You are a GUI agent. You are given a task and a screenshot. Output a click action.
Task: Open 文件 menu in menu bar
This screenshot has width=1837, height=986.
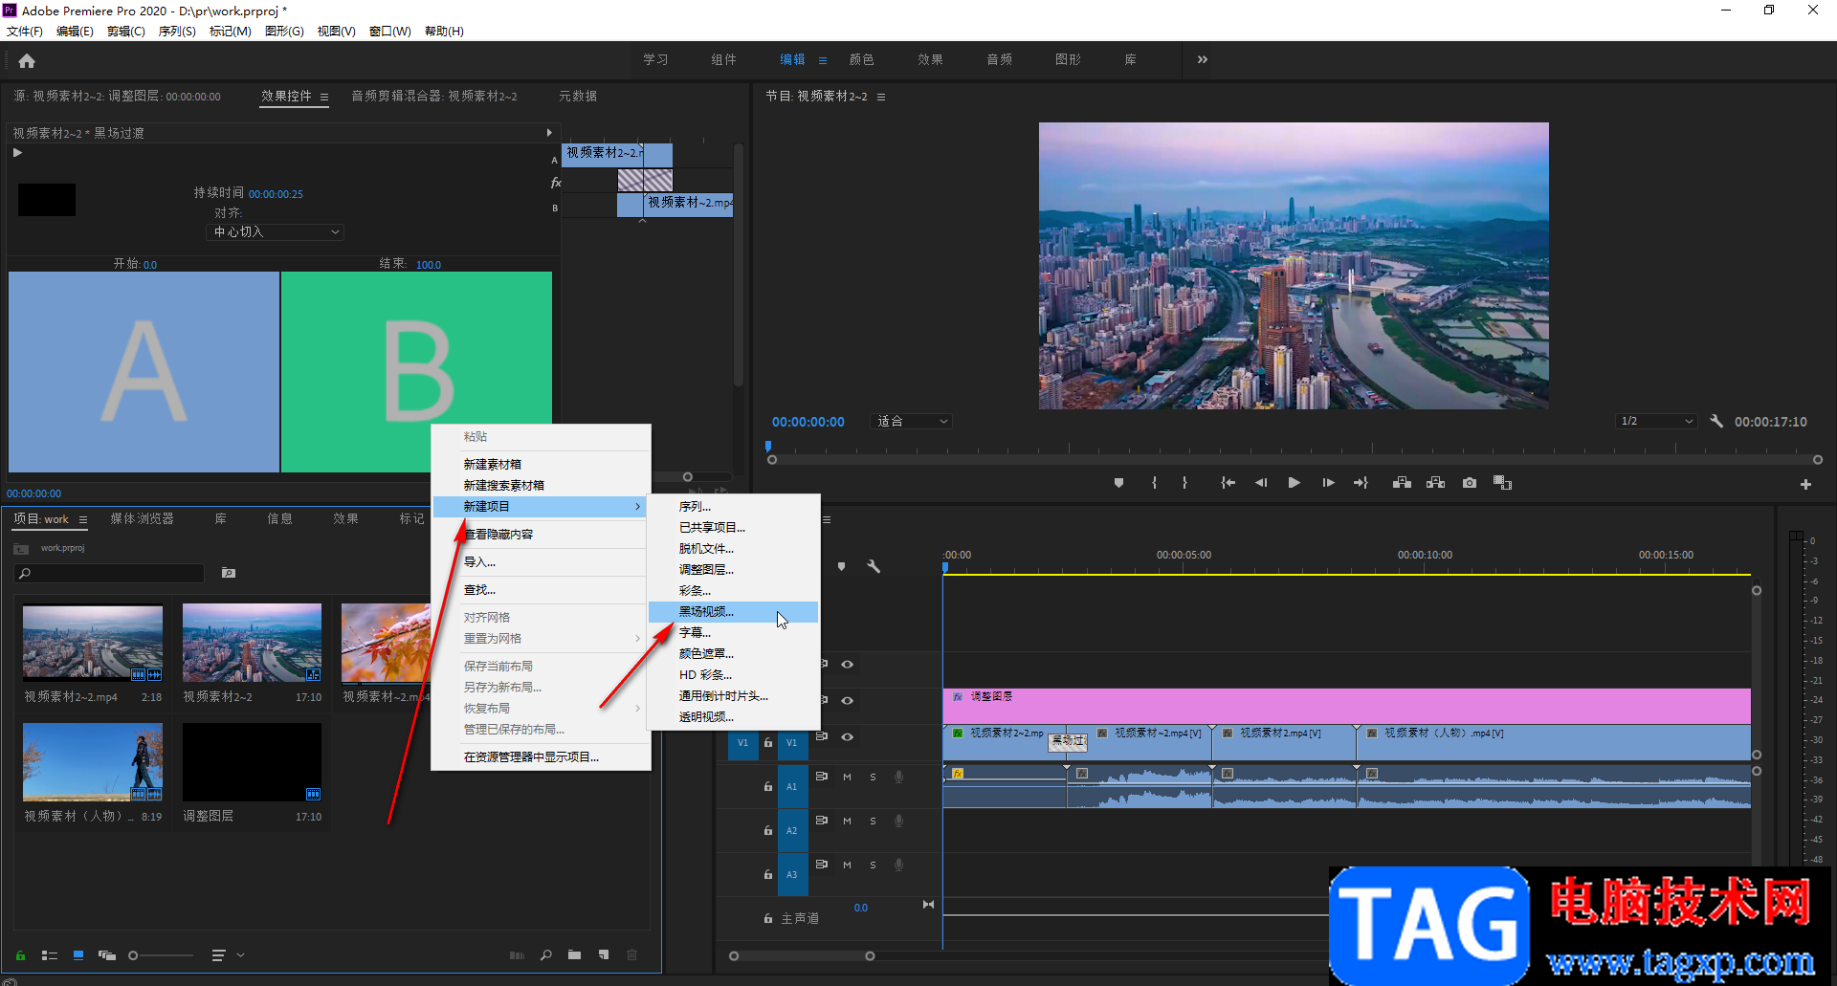[x=25, y=32]
